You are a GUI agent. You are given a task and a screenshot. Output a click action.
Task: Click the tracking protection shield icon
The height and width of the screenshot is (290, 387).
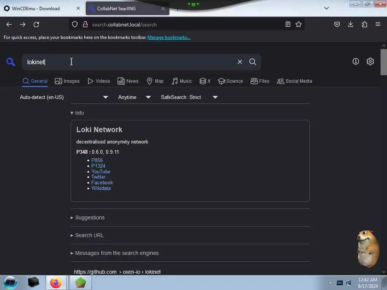[75, 25]
